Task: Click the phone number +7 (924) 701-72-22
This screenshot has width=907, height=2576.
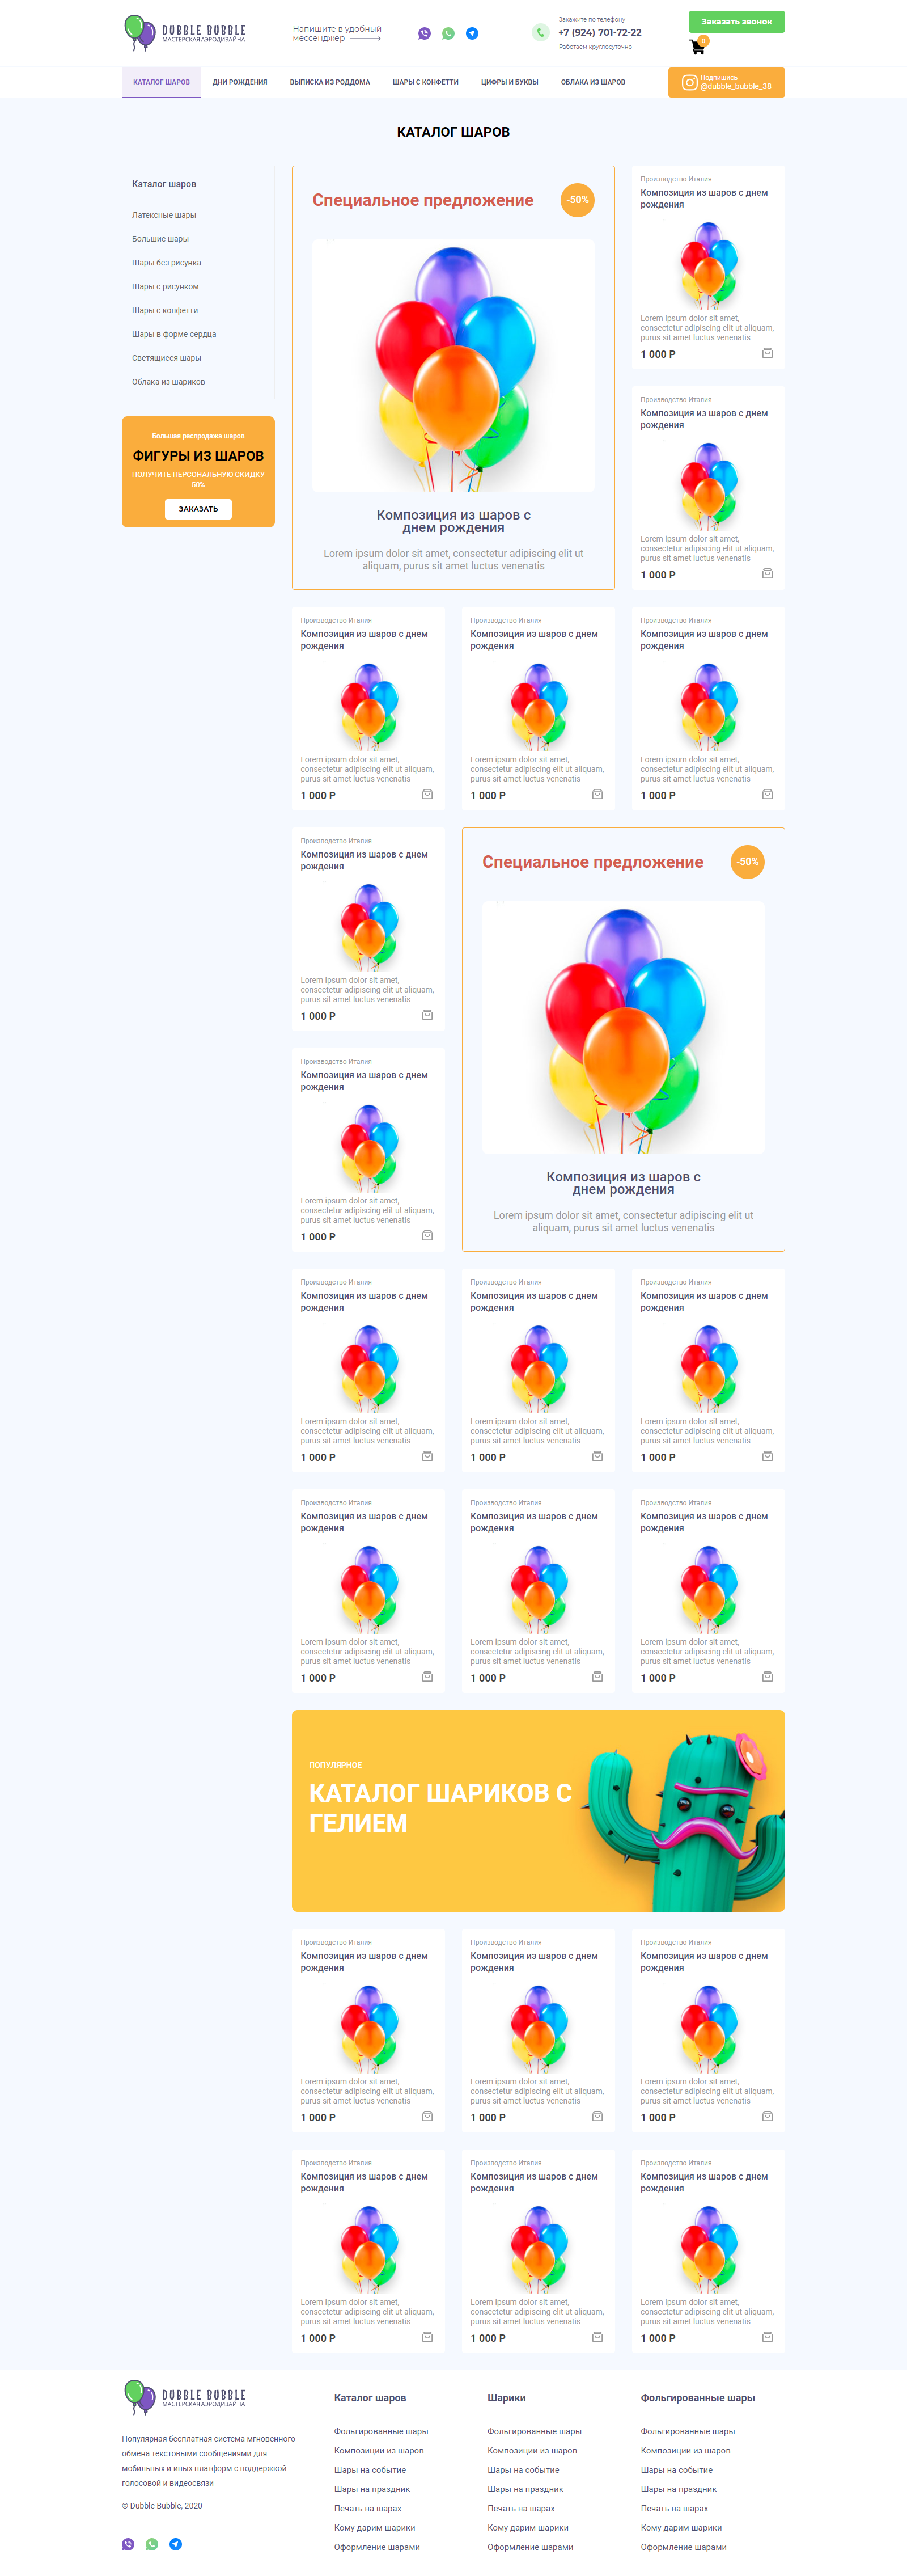Action: click(x=600, y=32)
